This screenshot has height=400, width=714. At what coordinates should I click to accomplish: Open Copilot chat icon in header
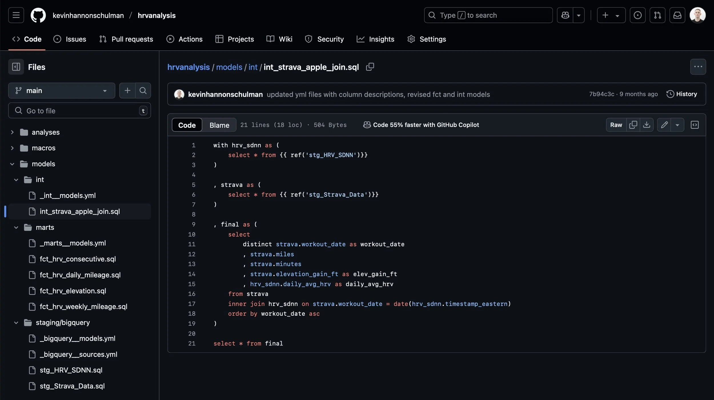tap(565, 15)
